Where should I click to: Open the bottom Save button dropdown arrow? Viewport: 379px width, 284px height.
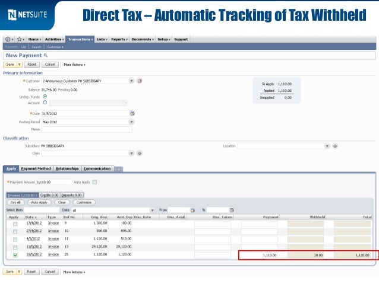(x=19, y=272)
